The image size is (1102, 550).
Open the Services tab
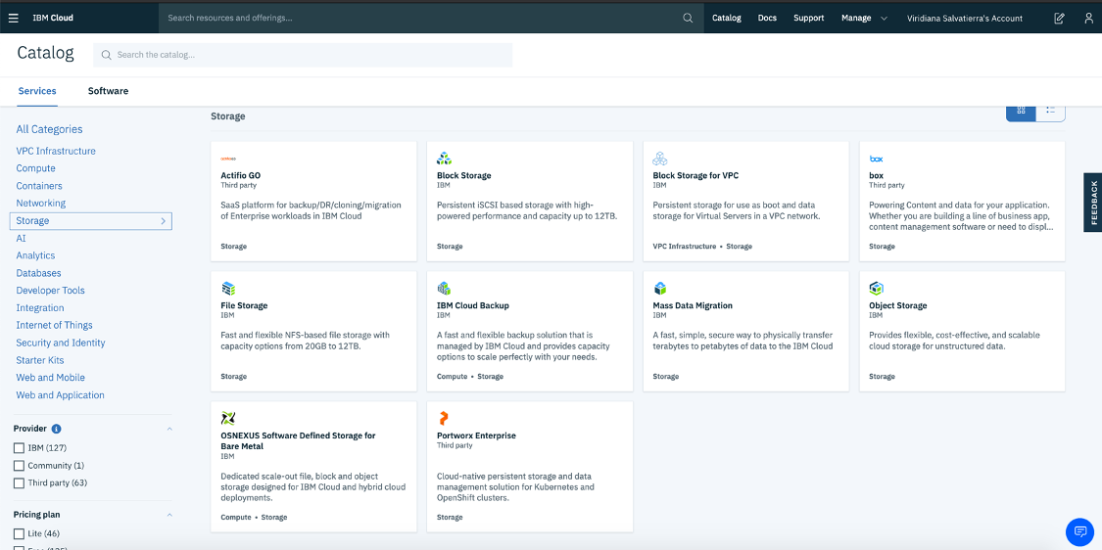pyautogui.click(x=37, y=91)
